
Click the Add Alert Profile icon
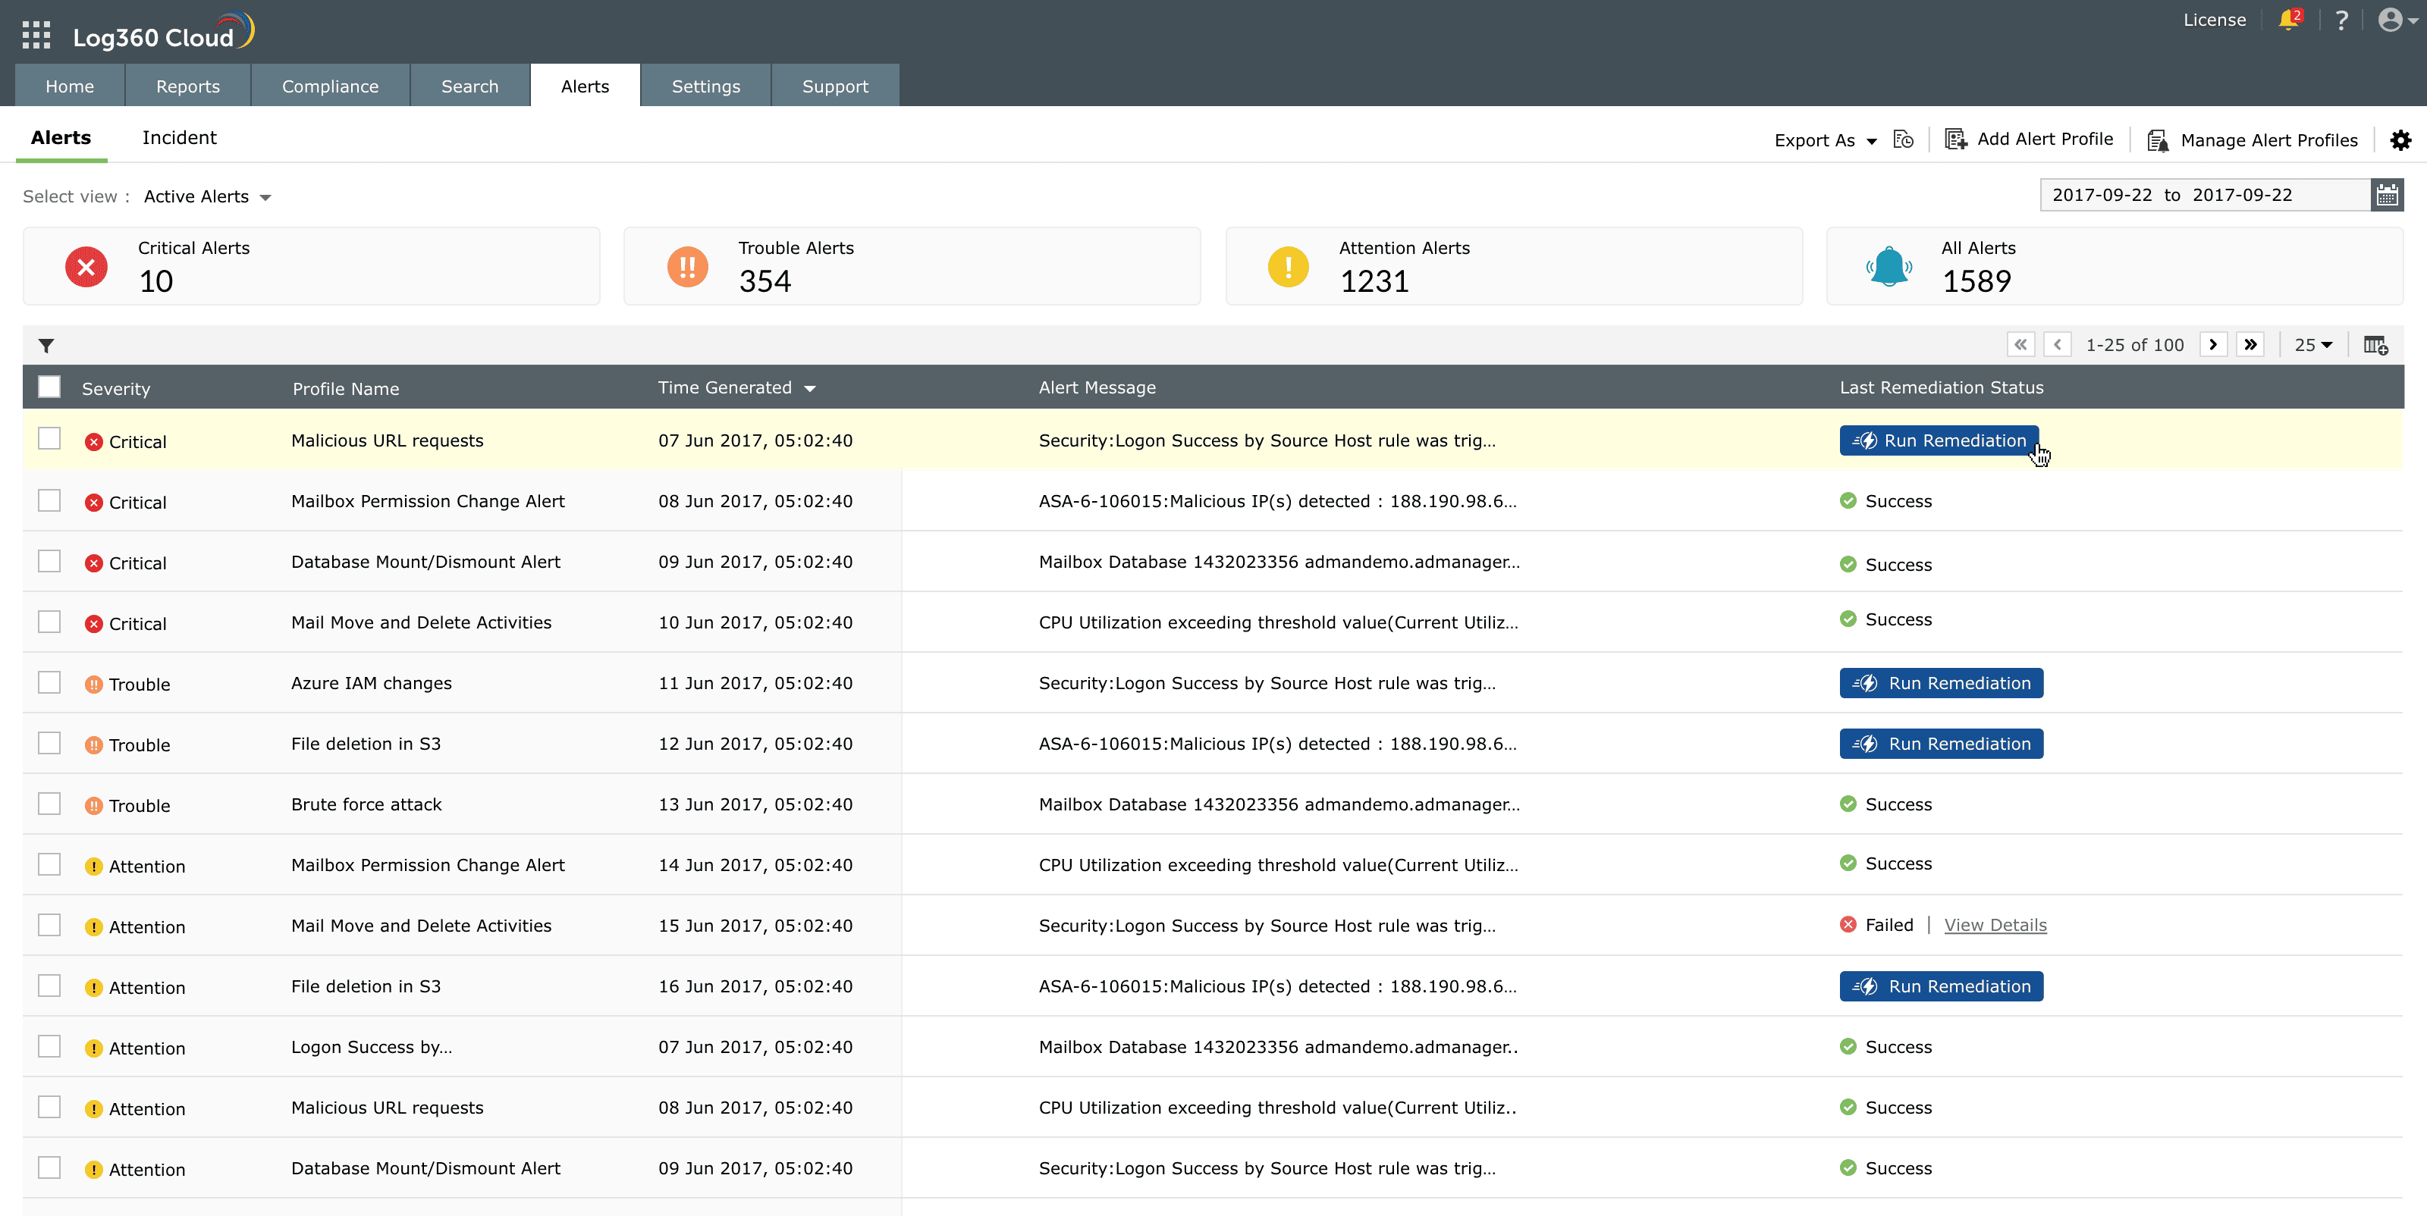click(x=1956, y=139)
